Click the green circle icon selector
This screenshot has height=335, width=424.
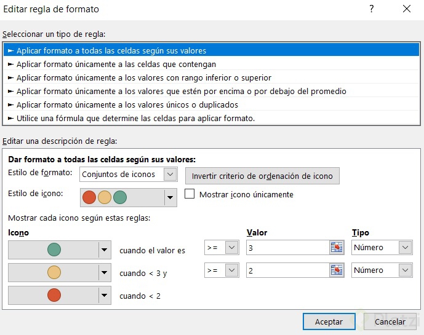[x=60, y=250]
